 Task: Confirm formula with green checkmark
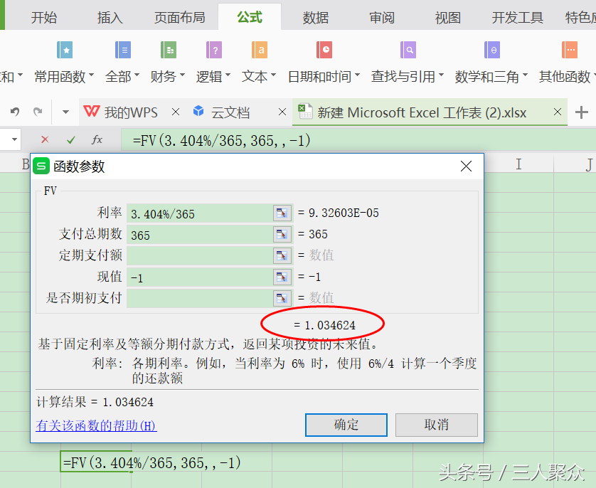pyautogui.click(x=70, y=140)
